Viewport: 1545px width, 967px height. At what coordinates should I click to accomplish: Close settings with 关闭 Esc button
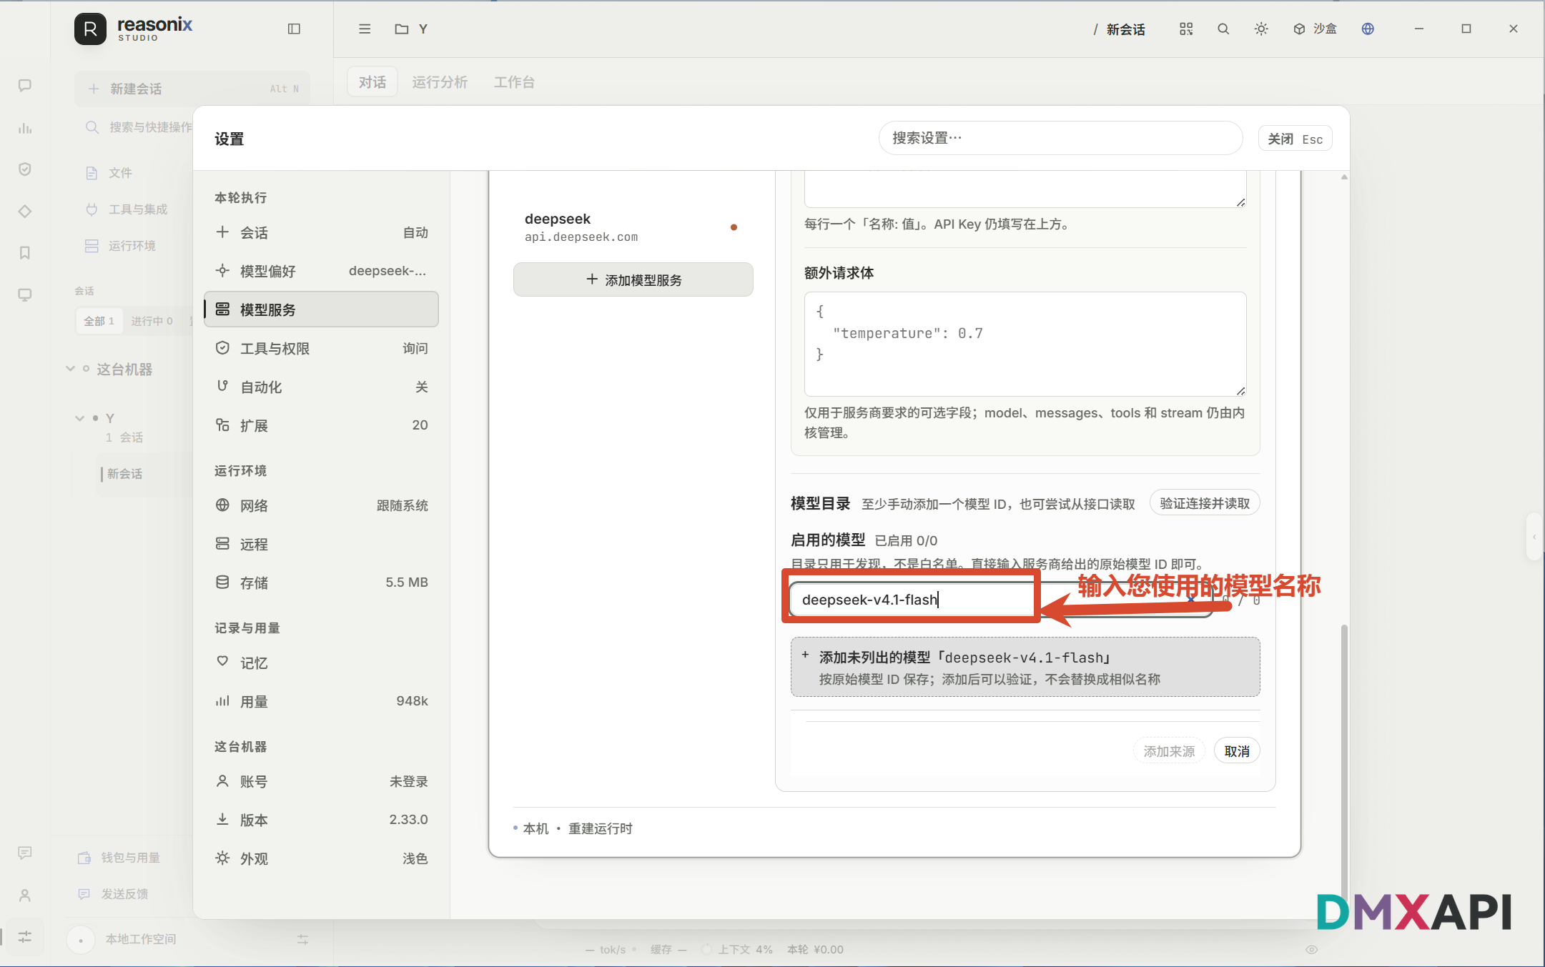tap(1295, 139)
